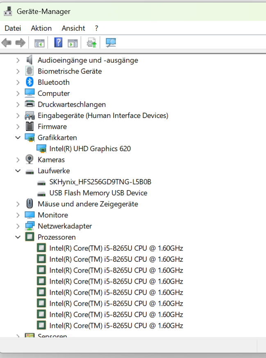Toggle the action pane toolbar icon

click(x=73, y=43)
